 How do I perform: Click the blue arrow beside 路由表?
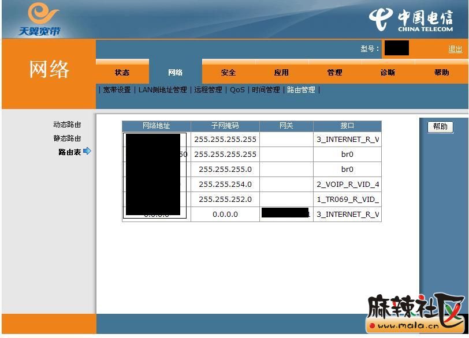point(87,152)
